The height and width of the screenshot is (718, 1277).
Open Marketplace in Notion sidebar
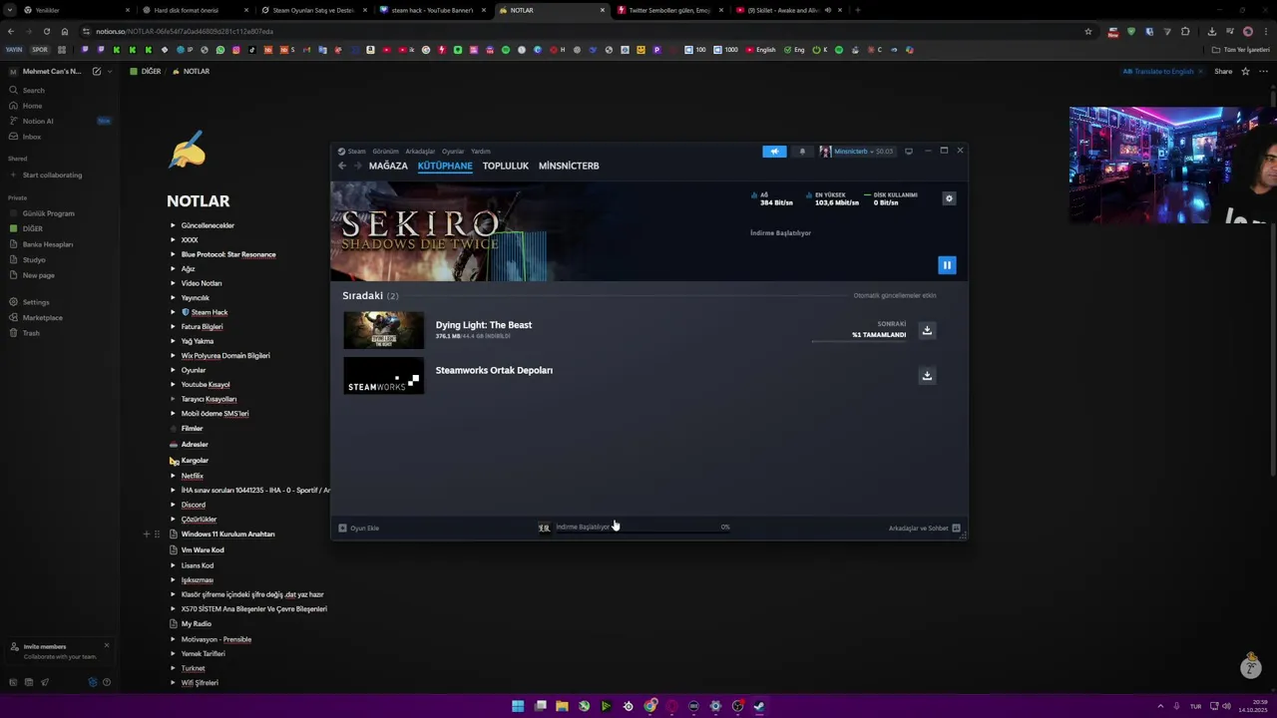coord(60,317)
